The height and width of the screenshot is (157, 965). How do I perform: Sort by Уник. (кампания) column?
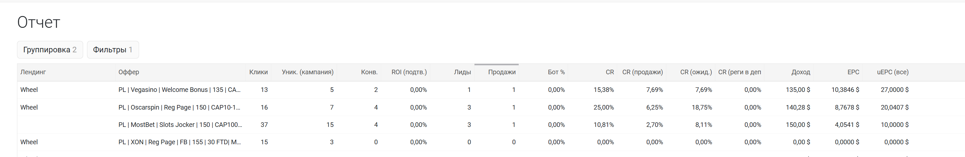click(308, 72)
